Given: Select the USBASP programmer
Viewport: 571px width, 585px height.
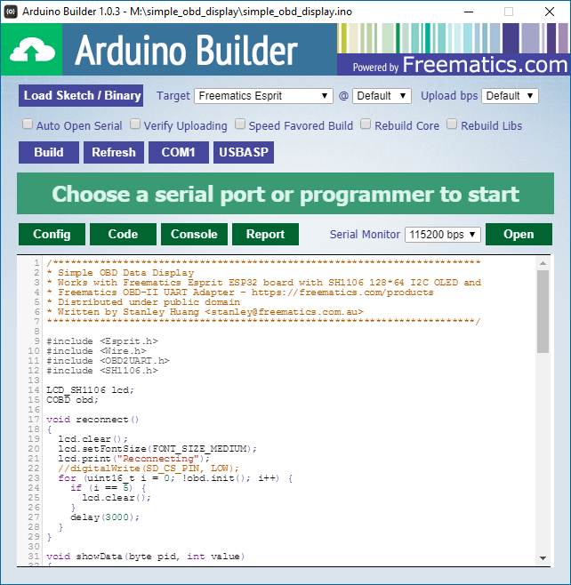Looking at the screenshot, I should coord(244,152).
